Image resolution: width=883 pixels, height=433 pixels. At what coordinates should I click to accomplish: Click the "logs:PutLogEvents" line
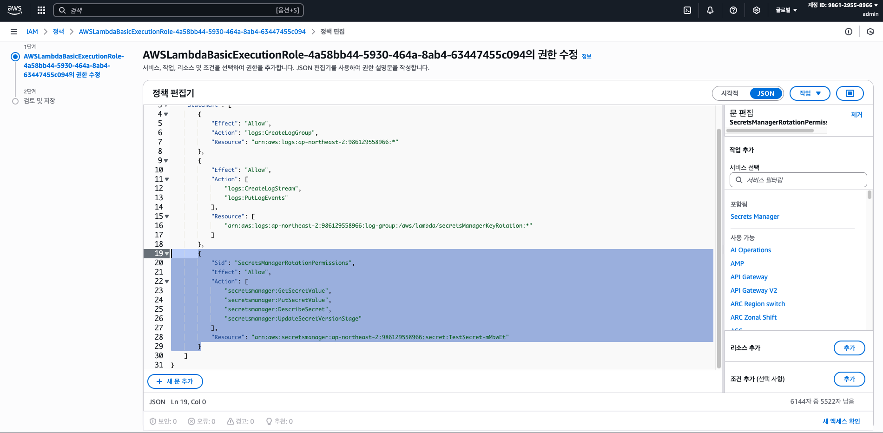tap(256, 198)
